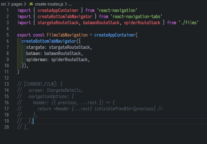Viewport: 207px width, 144px height.
Task: Click line number 1 in gutter
Action: [x=7, y=10]
